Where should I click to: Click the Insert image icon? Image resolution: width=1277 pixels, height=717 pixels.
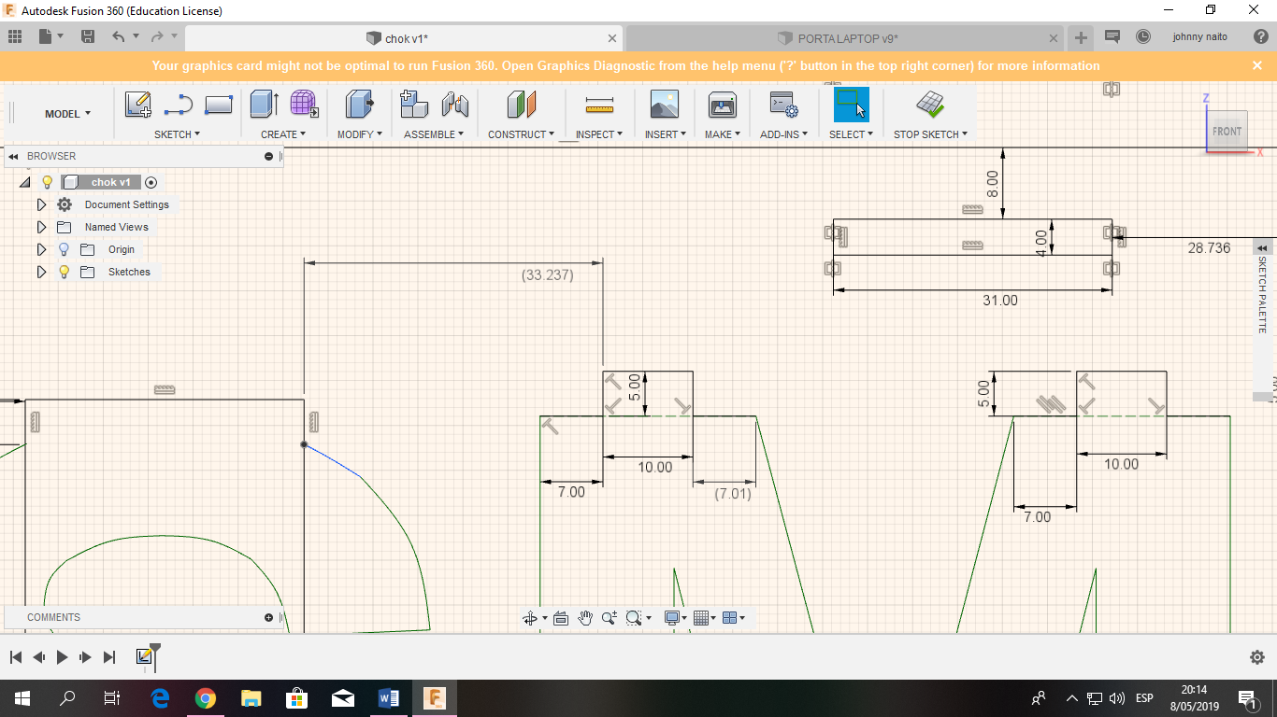(665, 104)
